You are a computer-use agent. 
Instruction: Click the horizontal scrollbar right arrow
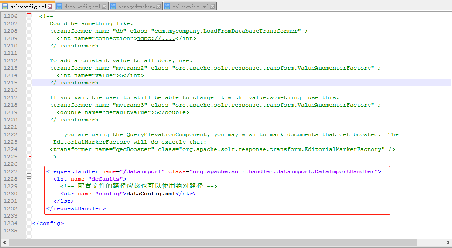click(x=448, y=243)
